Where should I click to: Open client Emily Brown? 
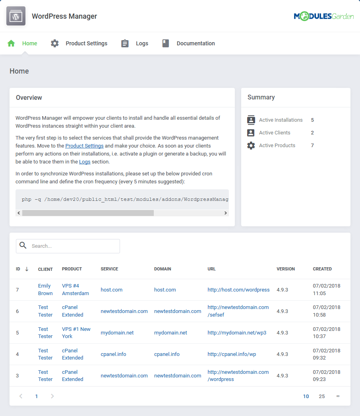point(45,290)
